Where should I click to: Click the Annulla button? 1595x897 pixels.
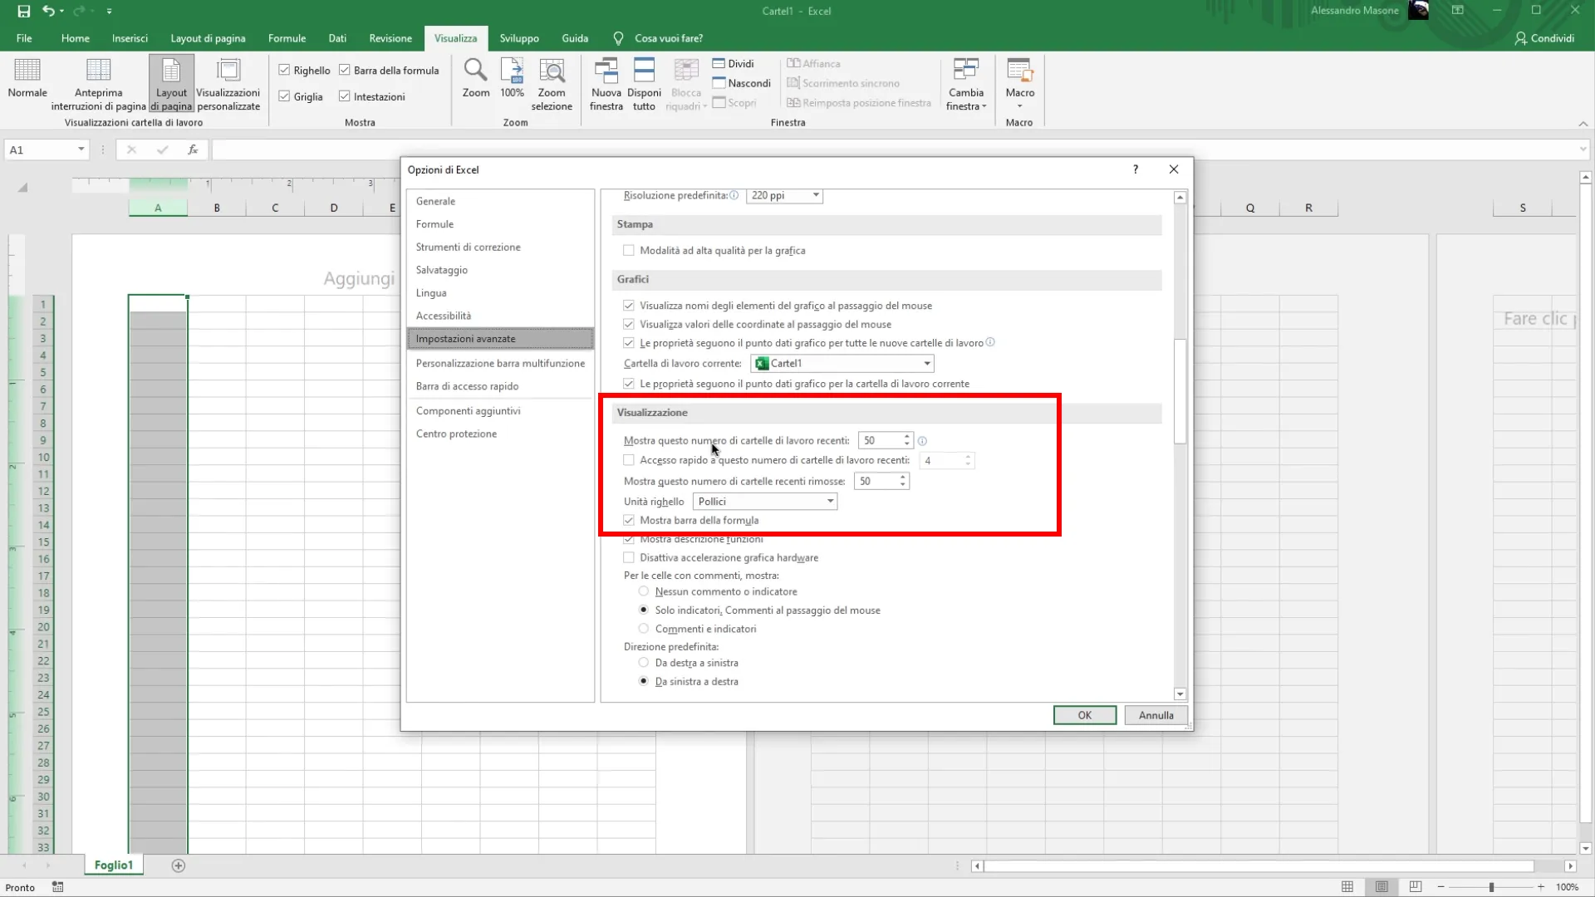[1156, 715]
